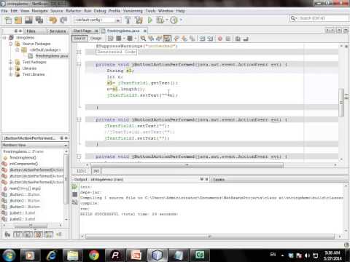350x262 pixels.
Task: Click the Output panel horizontal scrollbar
Action: click(x=210, y=237)
